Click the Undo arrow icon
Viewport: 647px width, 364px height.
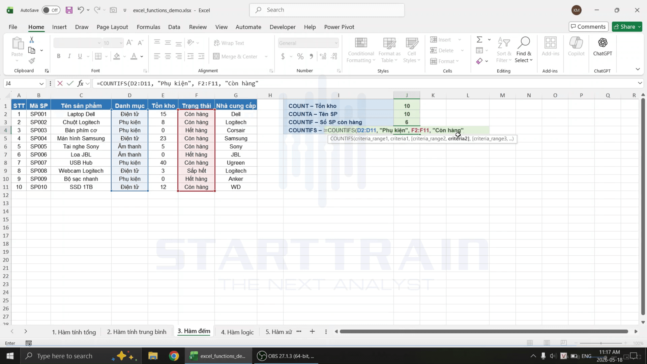click(80, 10)
